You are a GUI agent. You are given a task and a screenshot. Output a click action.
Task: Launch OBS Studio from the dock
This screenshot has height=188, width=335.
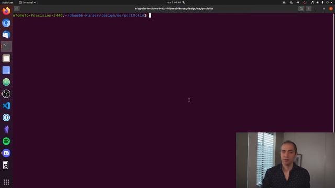tap(6, 94)
